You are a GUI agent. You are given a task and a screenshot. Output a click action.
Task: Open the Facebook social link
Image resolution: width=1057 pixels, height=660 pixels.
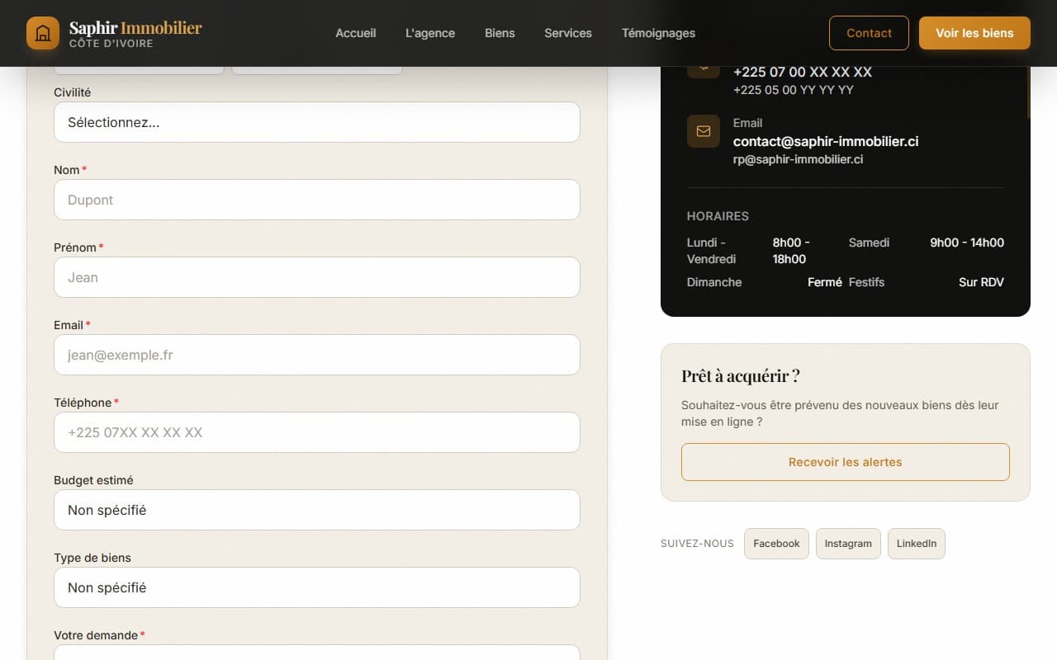(776, 544)
